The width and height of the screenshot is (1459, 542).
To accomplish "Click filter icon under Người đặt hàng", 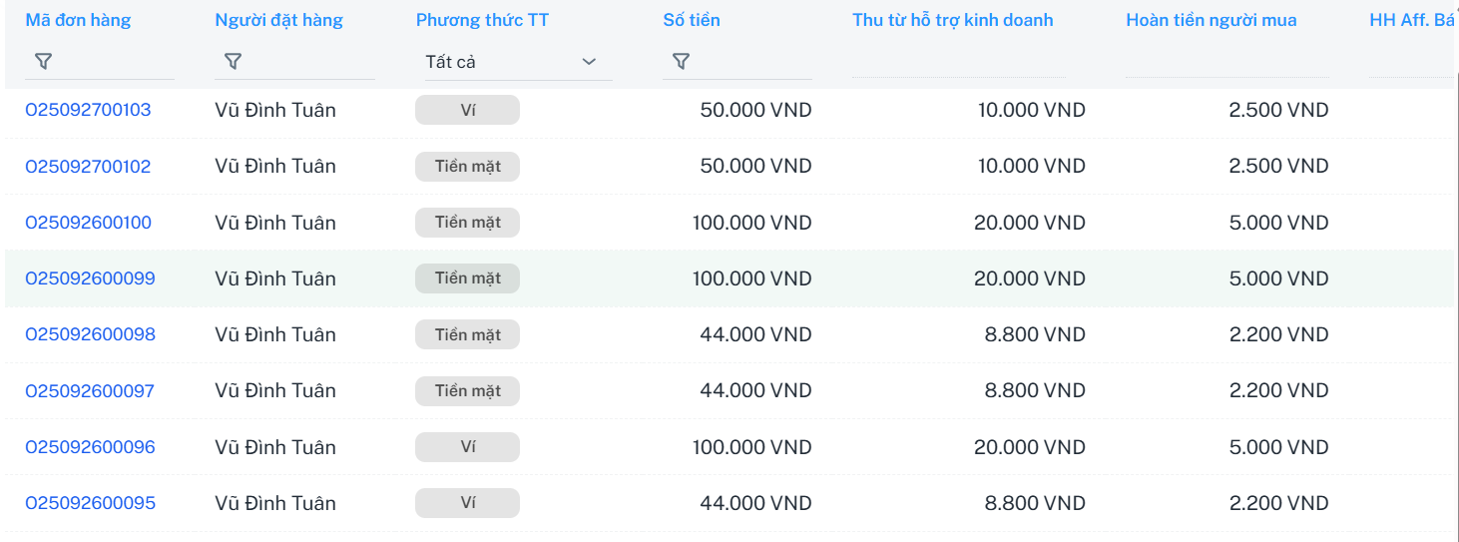I will (x=233, y=62).
